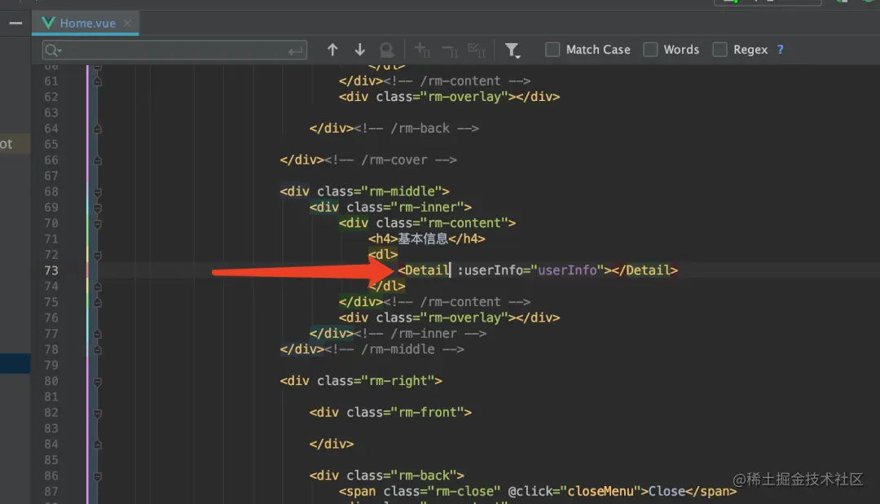
Task: Fold the rm-back div at line 86
Action: point(97,476)
